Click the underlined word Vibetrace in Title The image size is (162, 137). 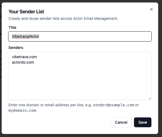pyautogui.click(x=20, y=36)
